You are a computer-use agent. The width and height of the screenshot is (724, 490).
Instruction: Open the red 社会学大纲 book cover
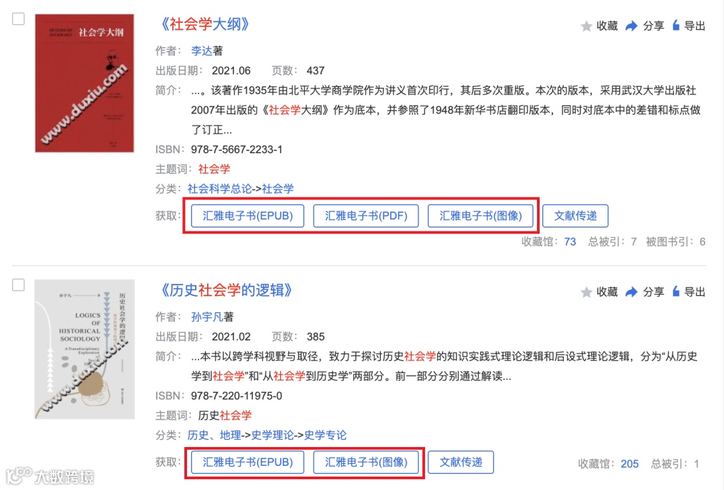tap(84, 83)
